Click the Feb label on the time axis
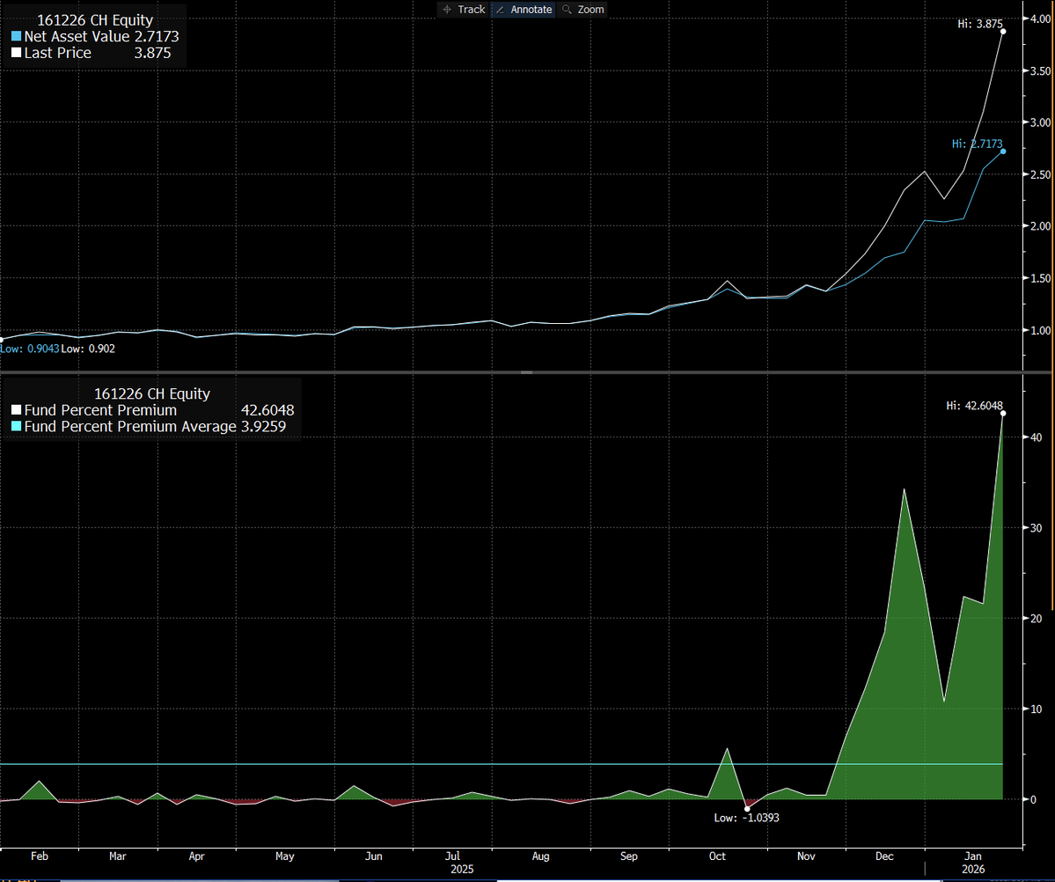 (40, 856)
